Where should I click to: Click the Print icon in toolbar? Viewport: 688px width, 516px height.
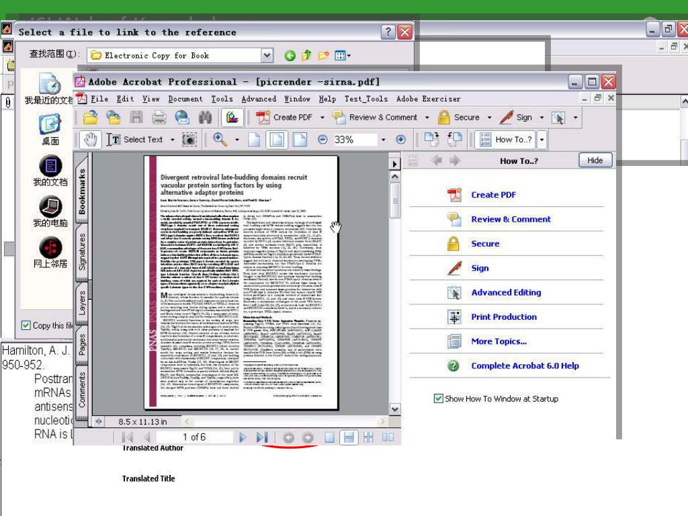(159, 117)
